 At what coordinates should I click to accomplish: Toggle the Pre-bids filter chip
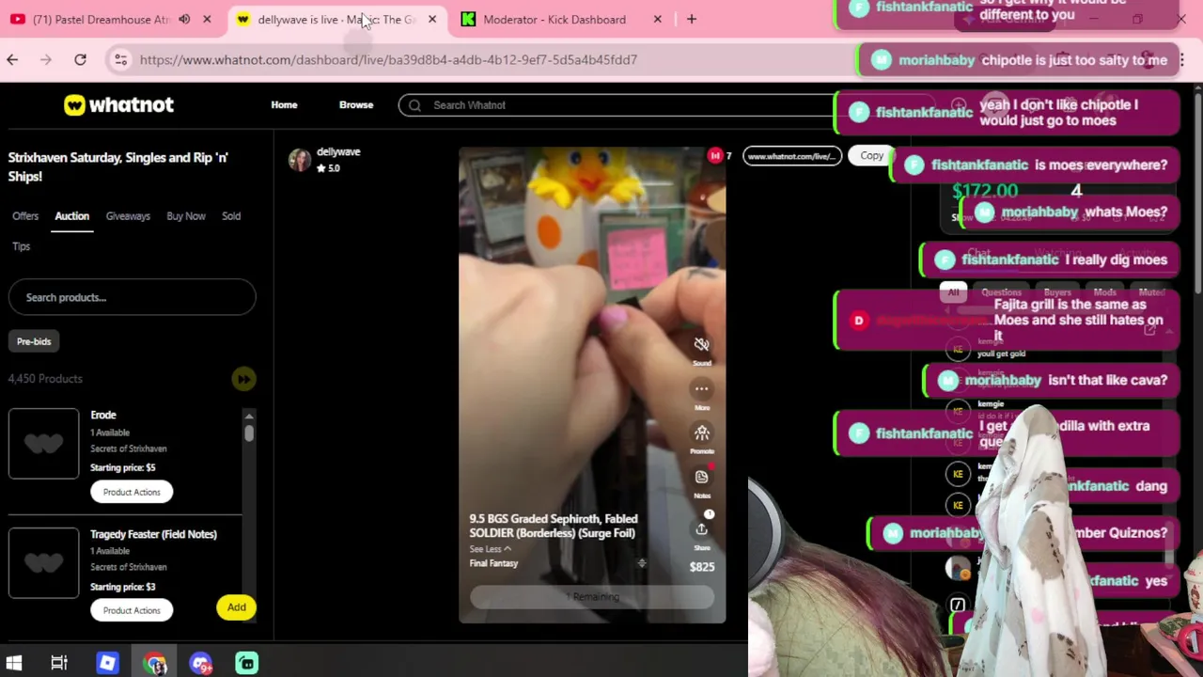[x=34, y=341]
